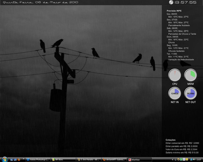
Task: Click the Switch Windows quick launch icon
Action: (15, 159)
